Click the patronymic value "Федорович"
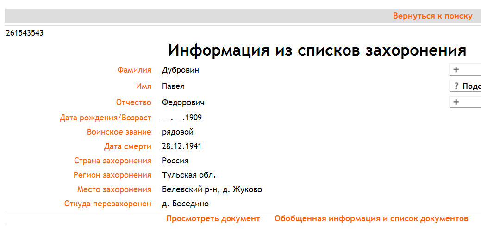This screenshot has height=229, width=481. tap(183, 102)
